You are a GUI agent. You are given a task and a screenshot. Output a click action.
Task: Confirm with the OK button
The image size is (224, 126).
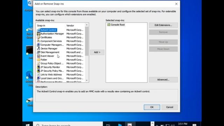coord(152,107)
